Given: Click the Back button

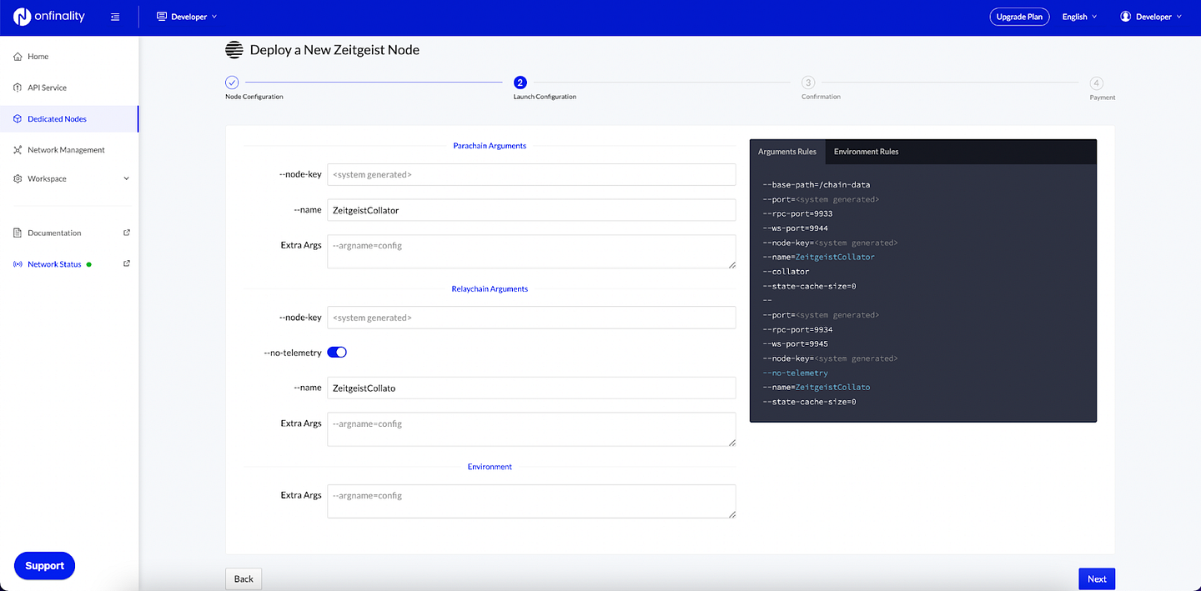Looking at the screenshot, I should pyautogui.click(x=244, y=578).
